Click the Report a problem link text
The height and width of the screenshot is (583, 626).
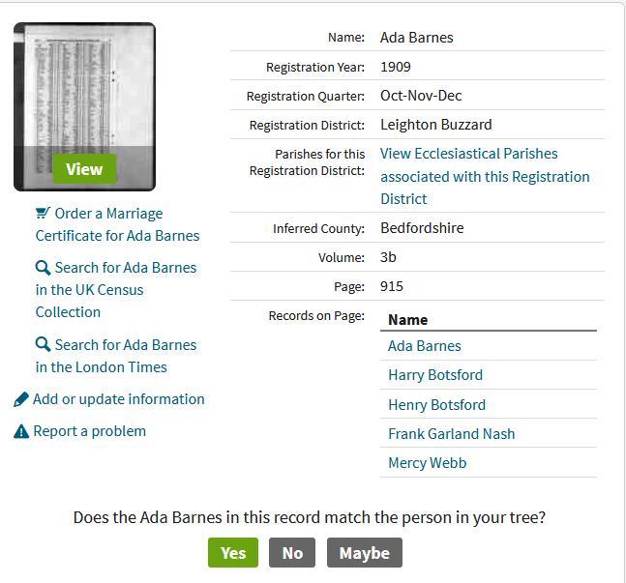point(89,431)
